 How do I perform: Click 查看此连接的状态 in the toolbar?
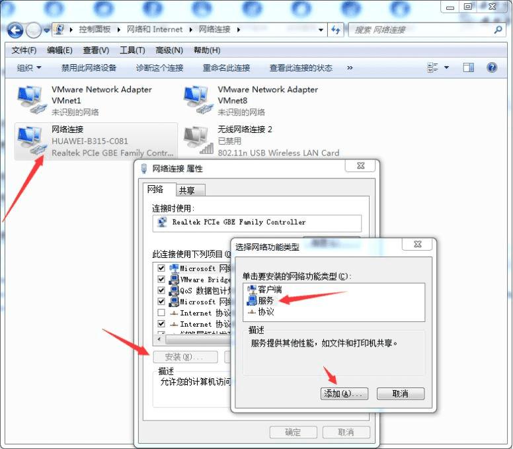click(301, 67)
